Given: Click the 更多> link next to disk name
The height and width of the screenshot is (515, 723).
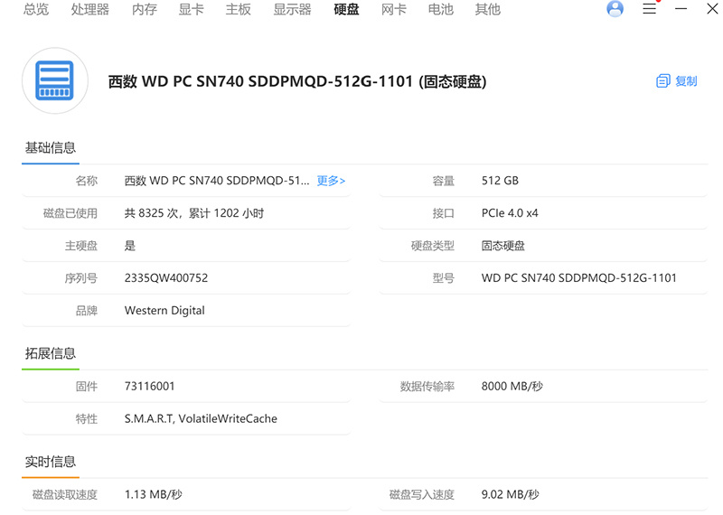Looking at the screenshot, I should click(x=331, y=181).
